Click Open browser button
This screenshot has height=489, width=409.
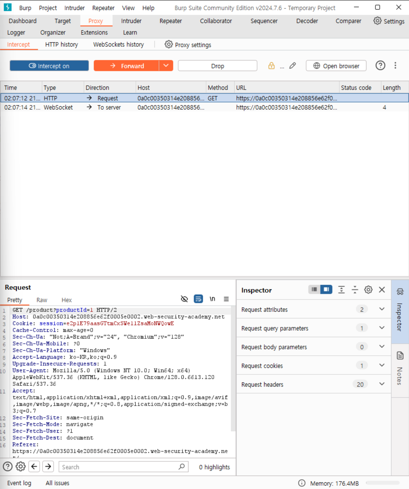pyautogui.click(x=336, y=66)
